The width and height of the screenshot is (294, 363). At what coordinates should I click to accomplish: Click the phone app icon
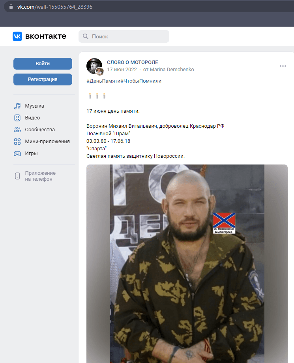pyautogui.click(x=17, y=176)
